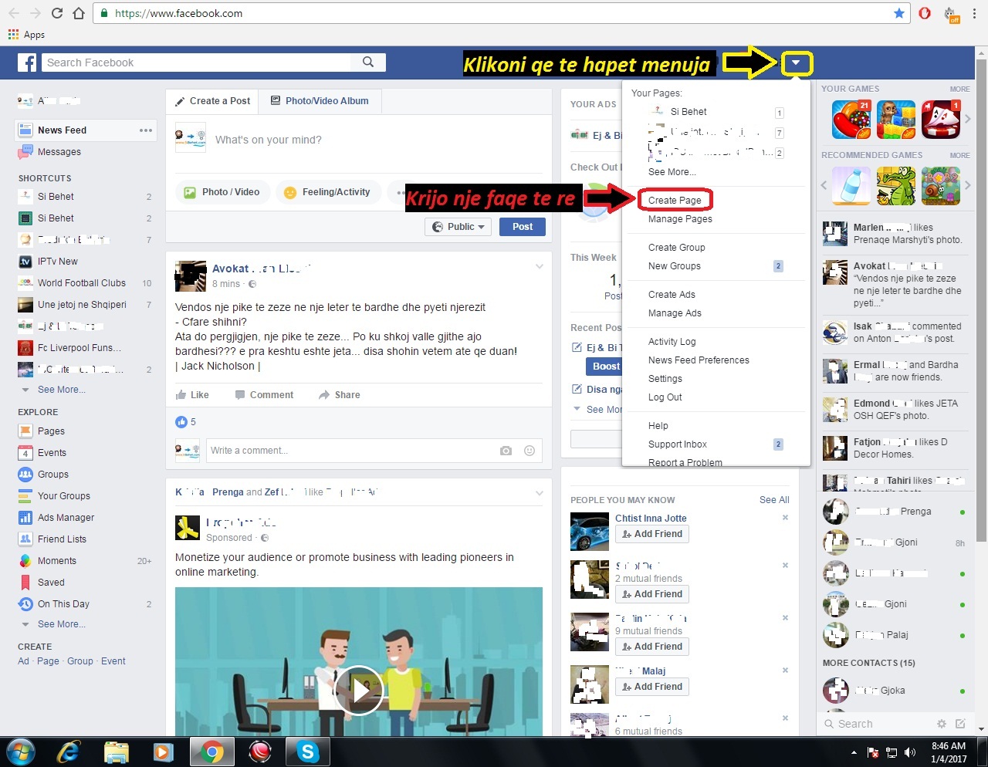Viewport: 988px width, 767px height.
Task: Attach a photo to the comment
Action: 506,451
